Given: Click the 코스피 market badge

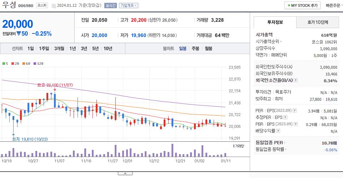Looking at the screenshot, I should pyautogui.click(x=42, y=5).
